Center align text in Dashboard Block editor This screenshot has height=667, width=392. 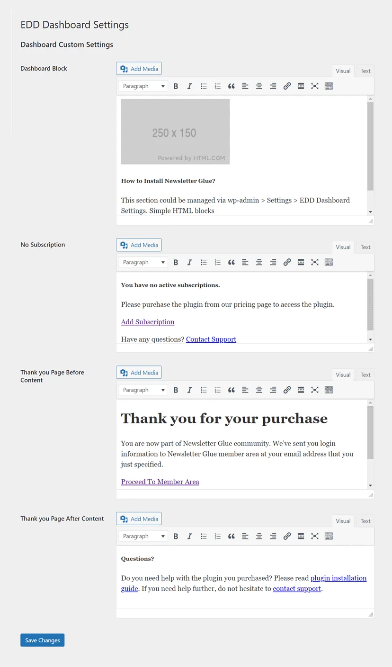coord(259,86)
